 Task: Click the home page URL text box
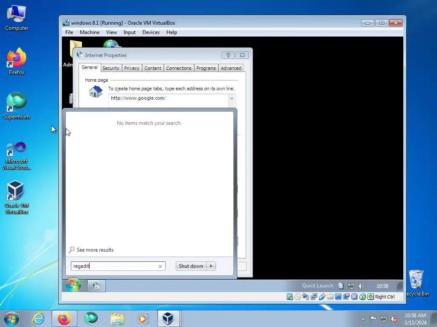click(x=169, y=101)
